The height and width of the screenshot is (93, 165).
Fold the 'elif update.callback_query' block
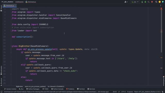pyautogui.click(x=11, y=65)
